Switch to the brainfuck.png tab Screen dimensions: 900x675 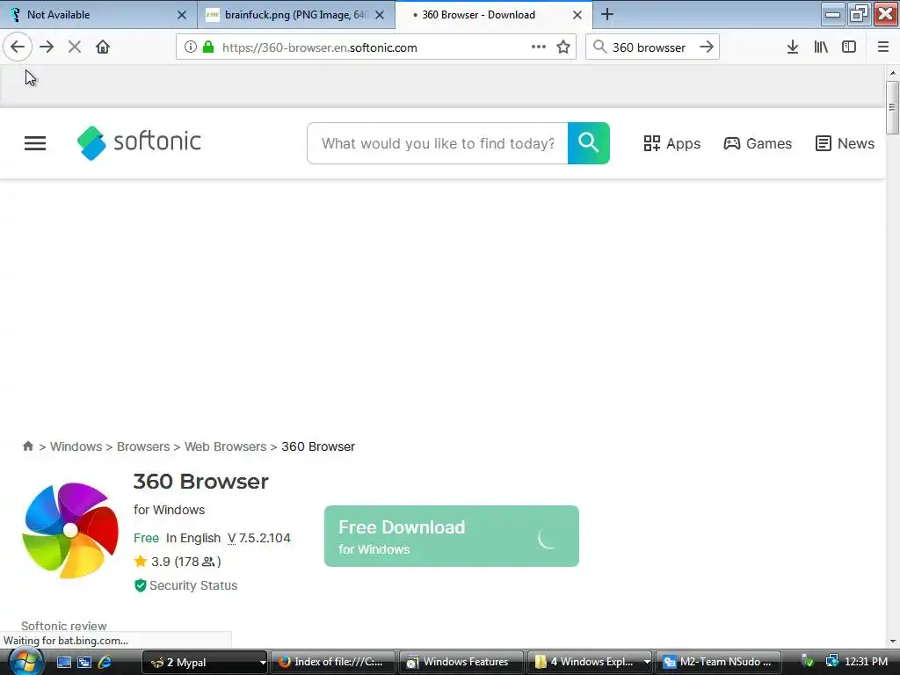(296, 15)
